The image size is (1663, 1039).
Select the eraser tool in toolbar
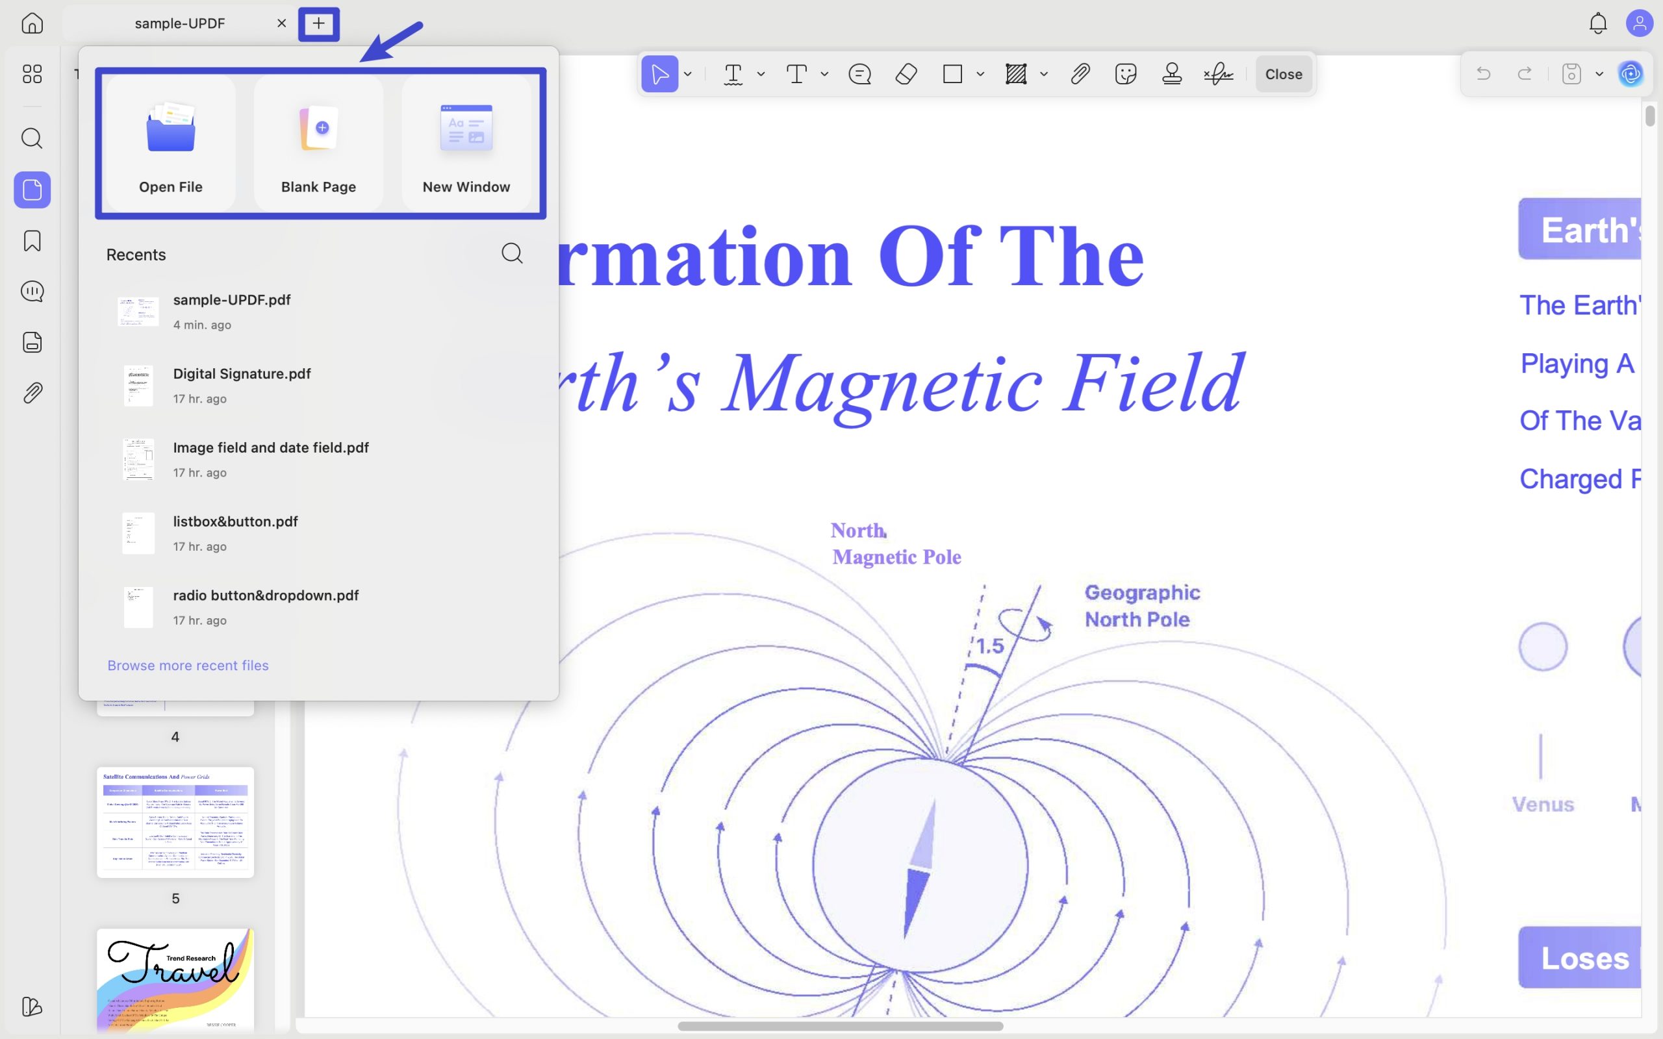point(906,73)
